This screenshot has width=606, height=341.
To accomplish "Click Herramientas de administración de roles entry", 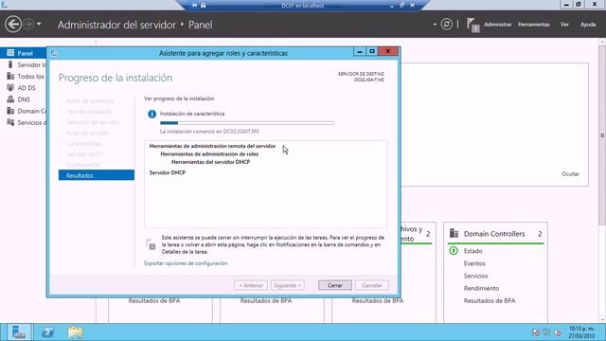I will pyautogui.click(x=209, y=153).
